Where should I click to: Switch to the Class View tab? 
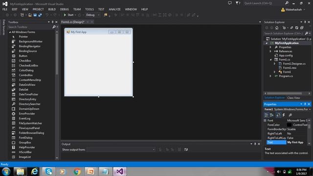293,98
